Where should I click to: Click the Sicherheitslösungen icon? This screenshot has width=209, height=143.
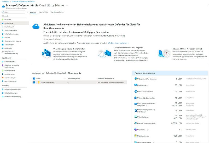point(3,93)
